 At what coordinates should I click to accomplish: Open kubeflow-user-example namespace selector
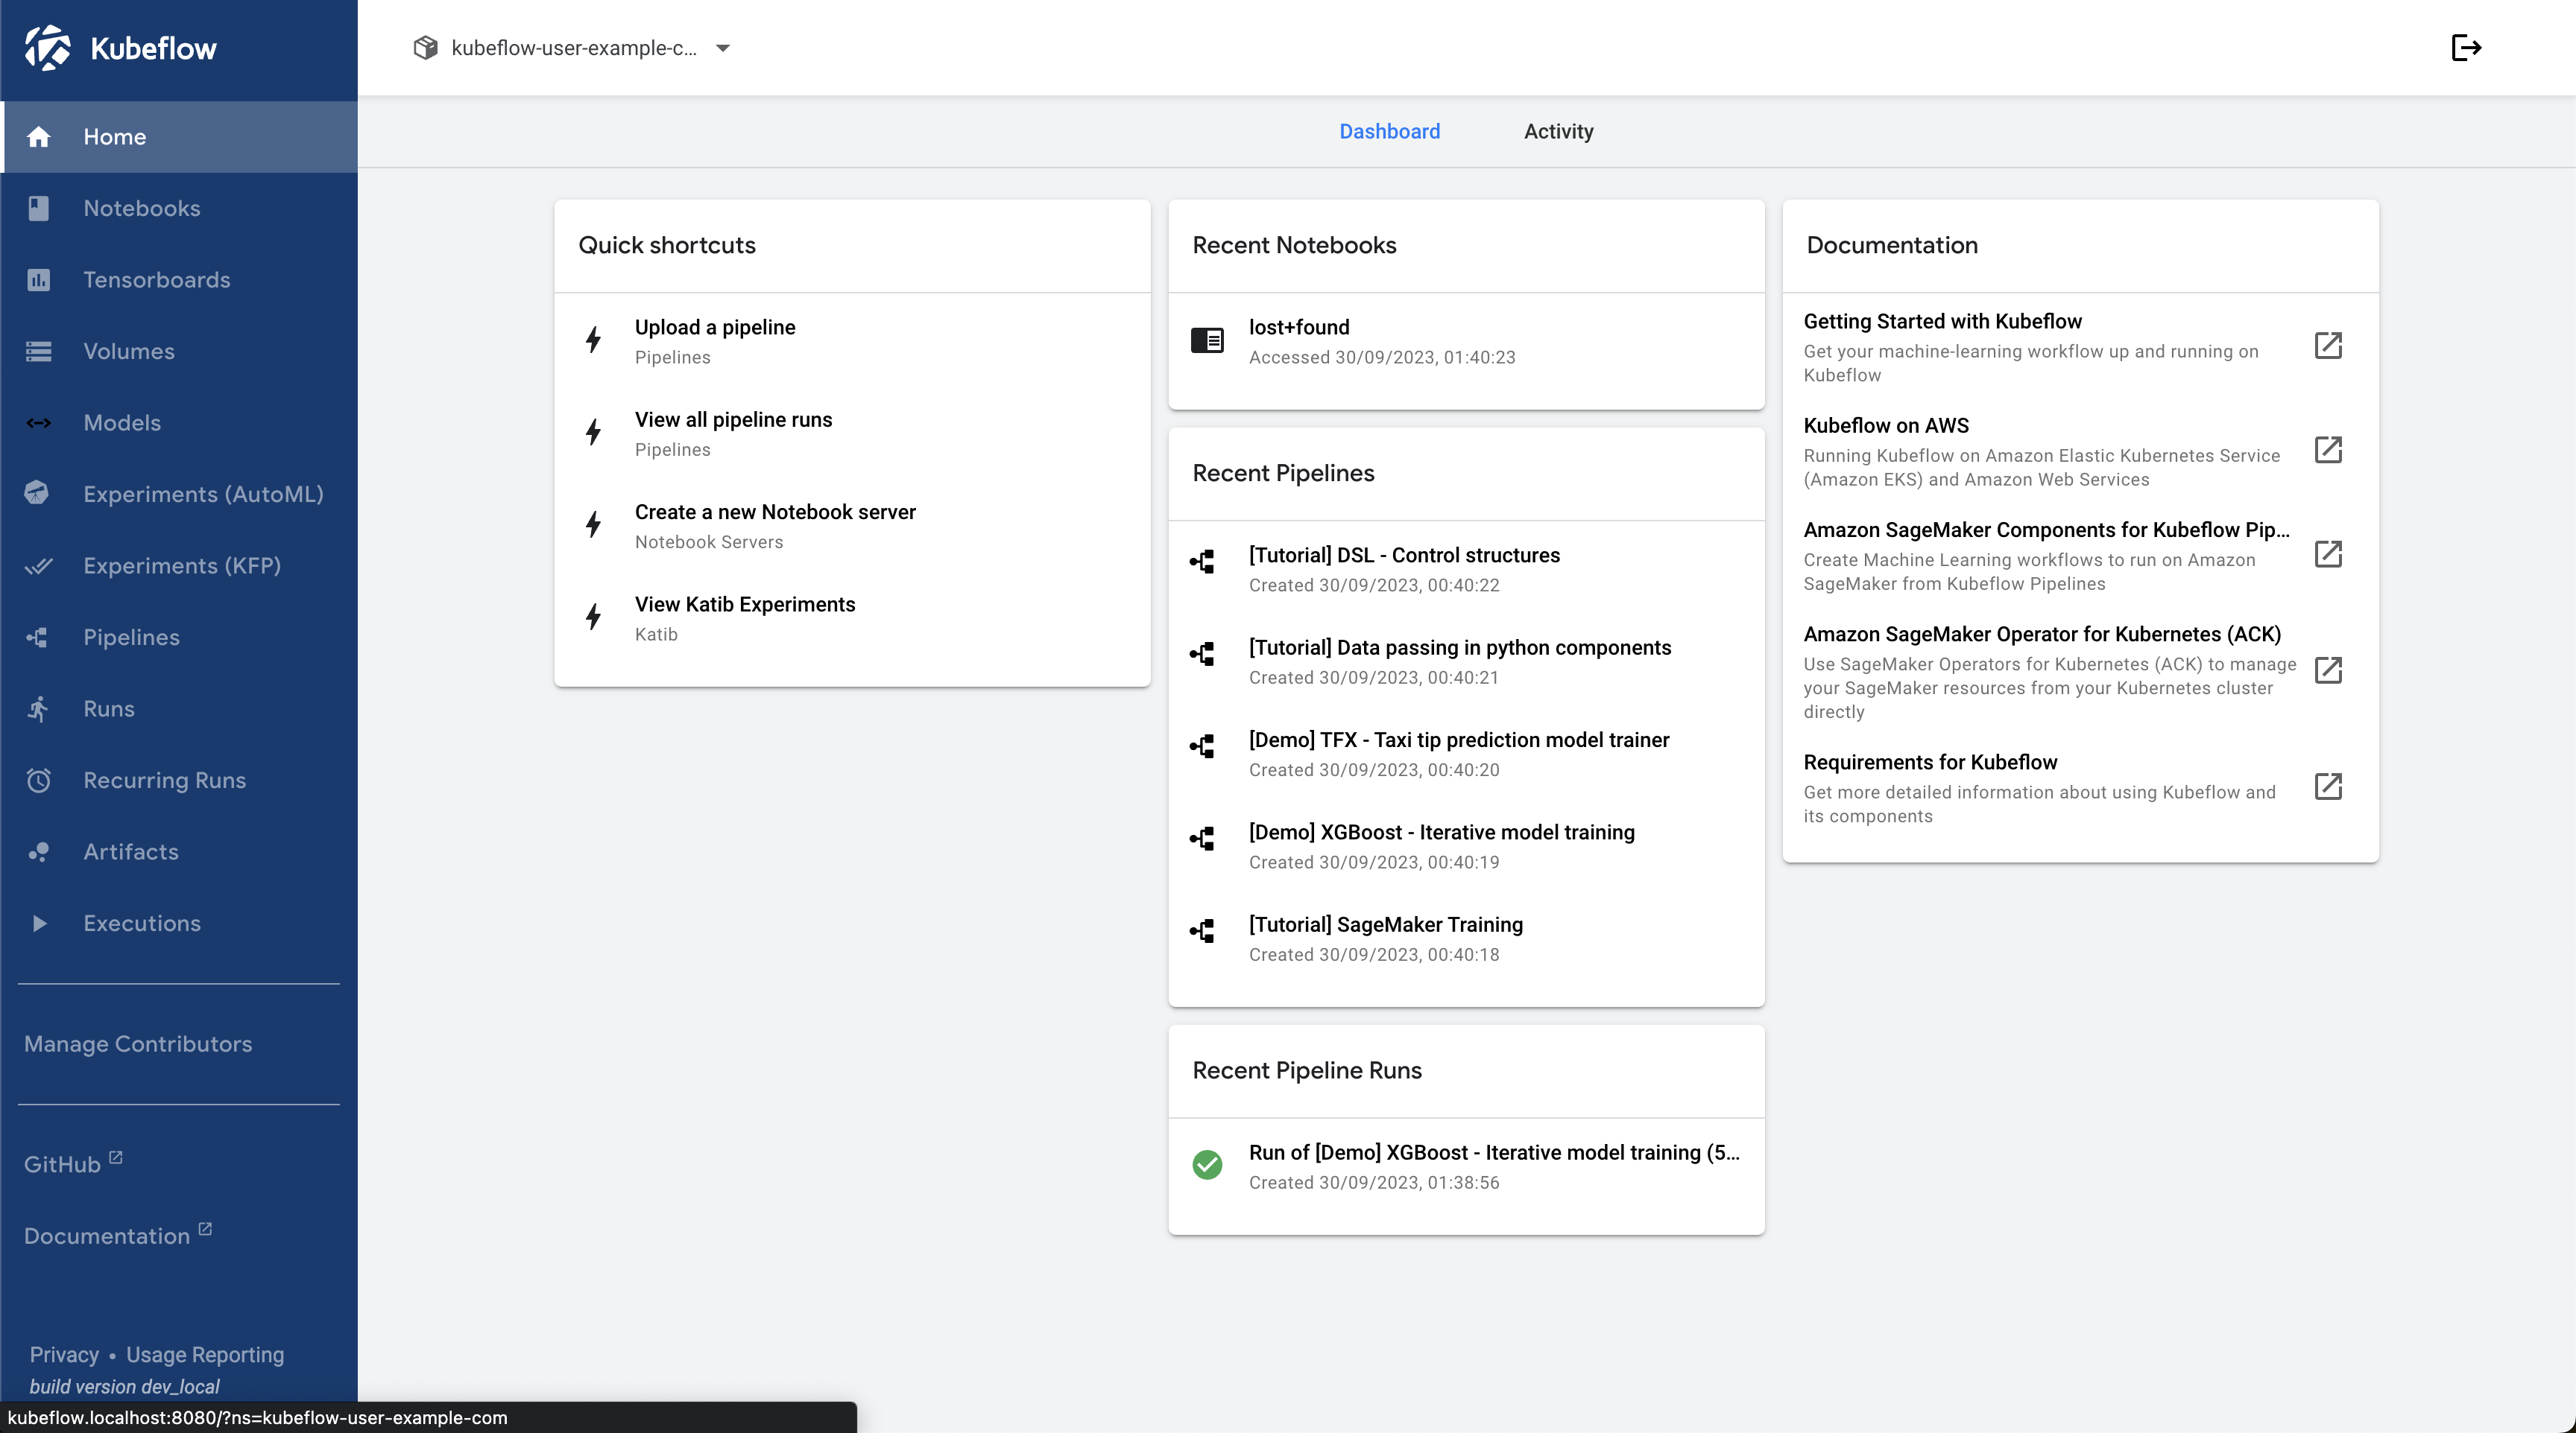[x=573, y=48]
